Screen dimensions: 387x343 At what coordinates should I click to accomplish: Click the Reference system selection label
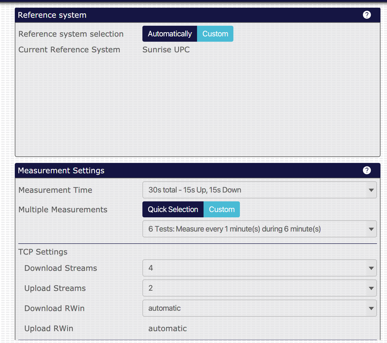71,34
